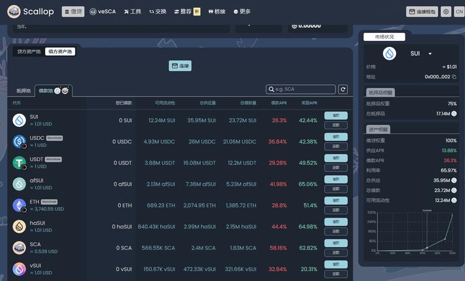This screenshot has height=281, width=465.
Task: Expand the SUI market dropdown arrow
Action: point(430,54)
